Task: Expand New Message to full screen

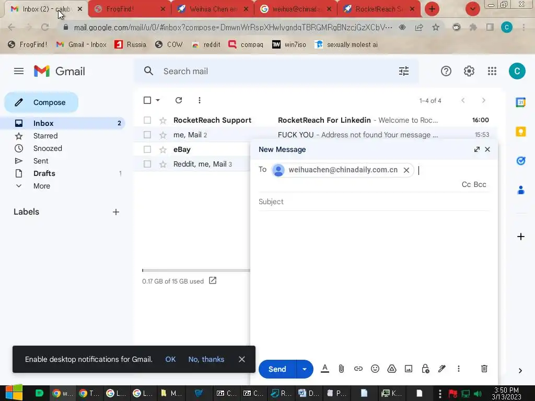Action: click(x=476, y=149)
